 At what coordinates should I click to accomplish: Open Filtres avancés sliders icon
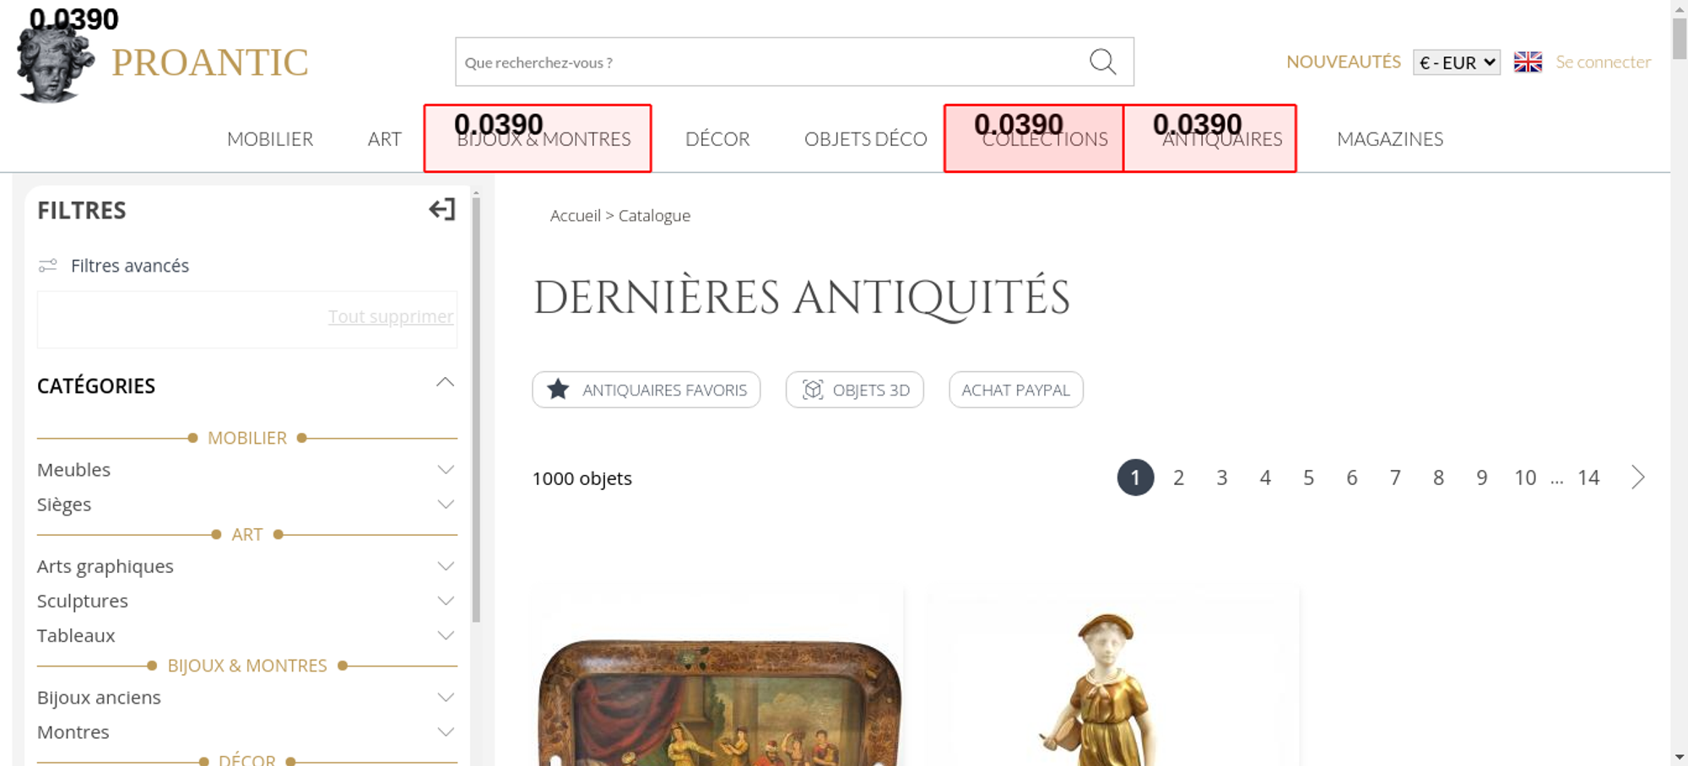[48, 266]
